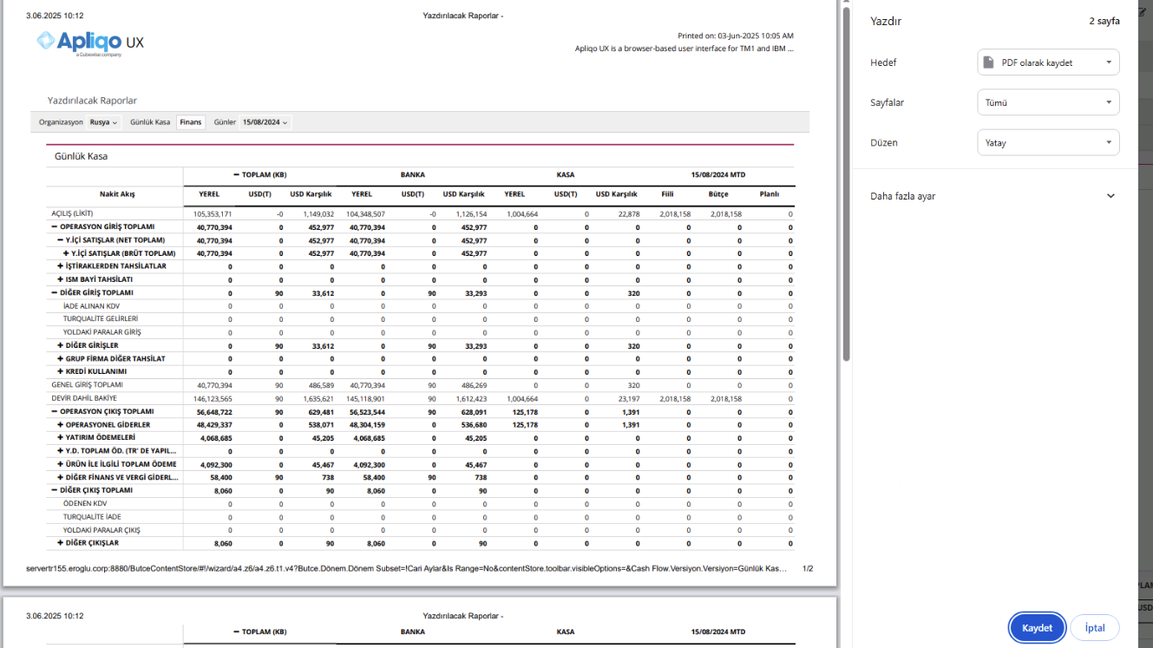Click GENEL GİRİŞ TOPLAMI row label

coord(87,385)
